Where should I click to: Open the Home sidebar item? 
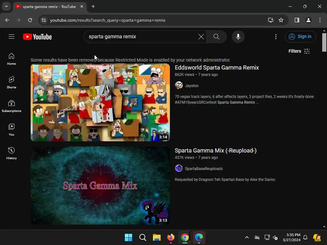point(11,59)
